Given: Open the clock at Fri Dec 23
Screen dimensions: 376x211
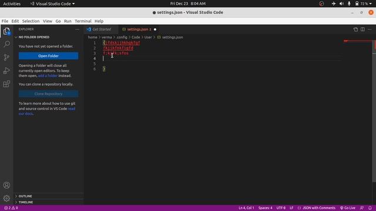Looking at the screenshot, I should click(188, 4).
